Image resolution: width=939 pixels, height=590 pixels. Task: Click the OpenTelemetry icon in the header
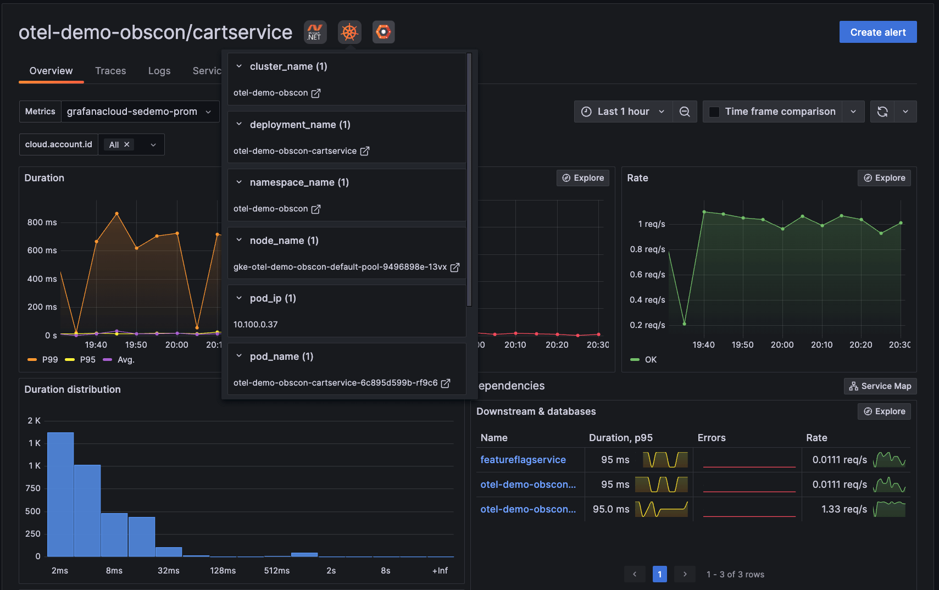[x=384, y=32]
